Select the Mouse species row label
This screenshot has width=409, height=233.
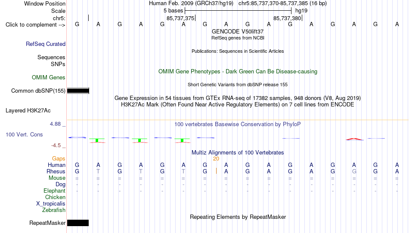click(57, 178)
